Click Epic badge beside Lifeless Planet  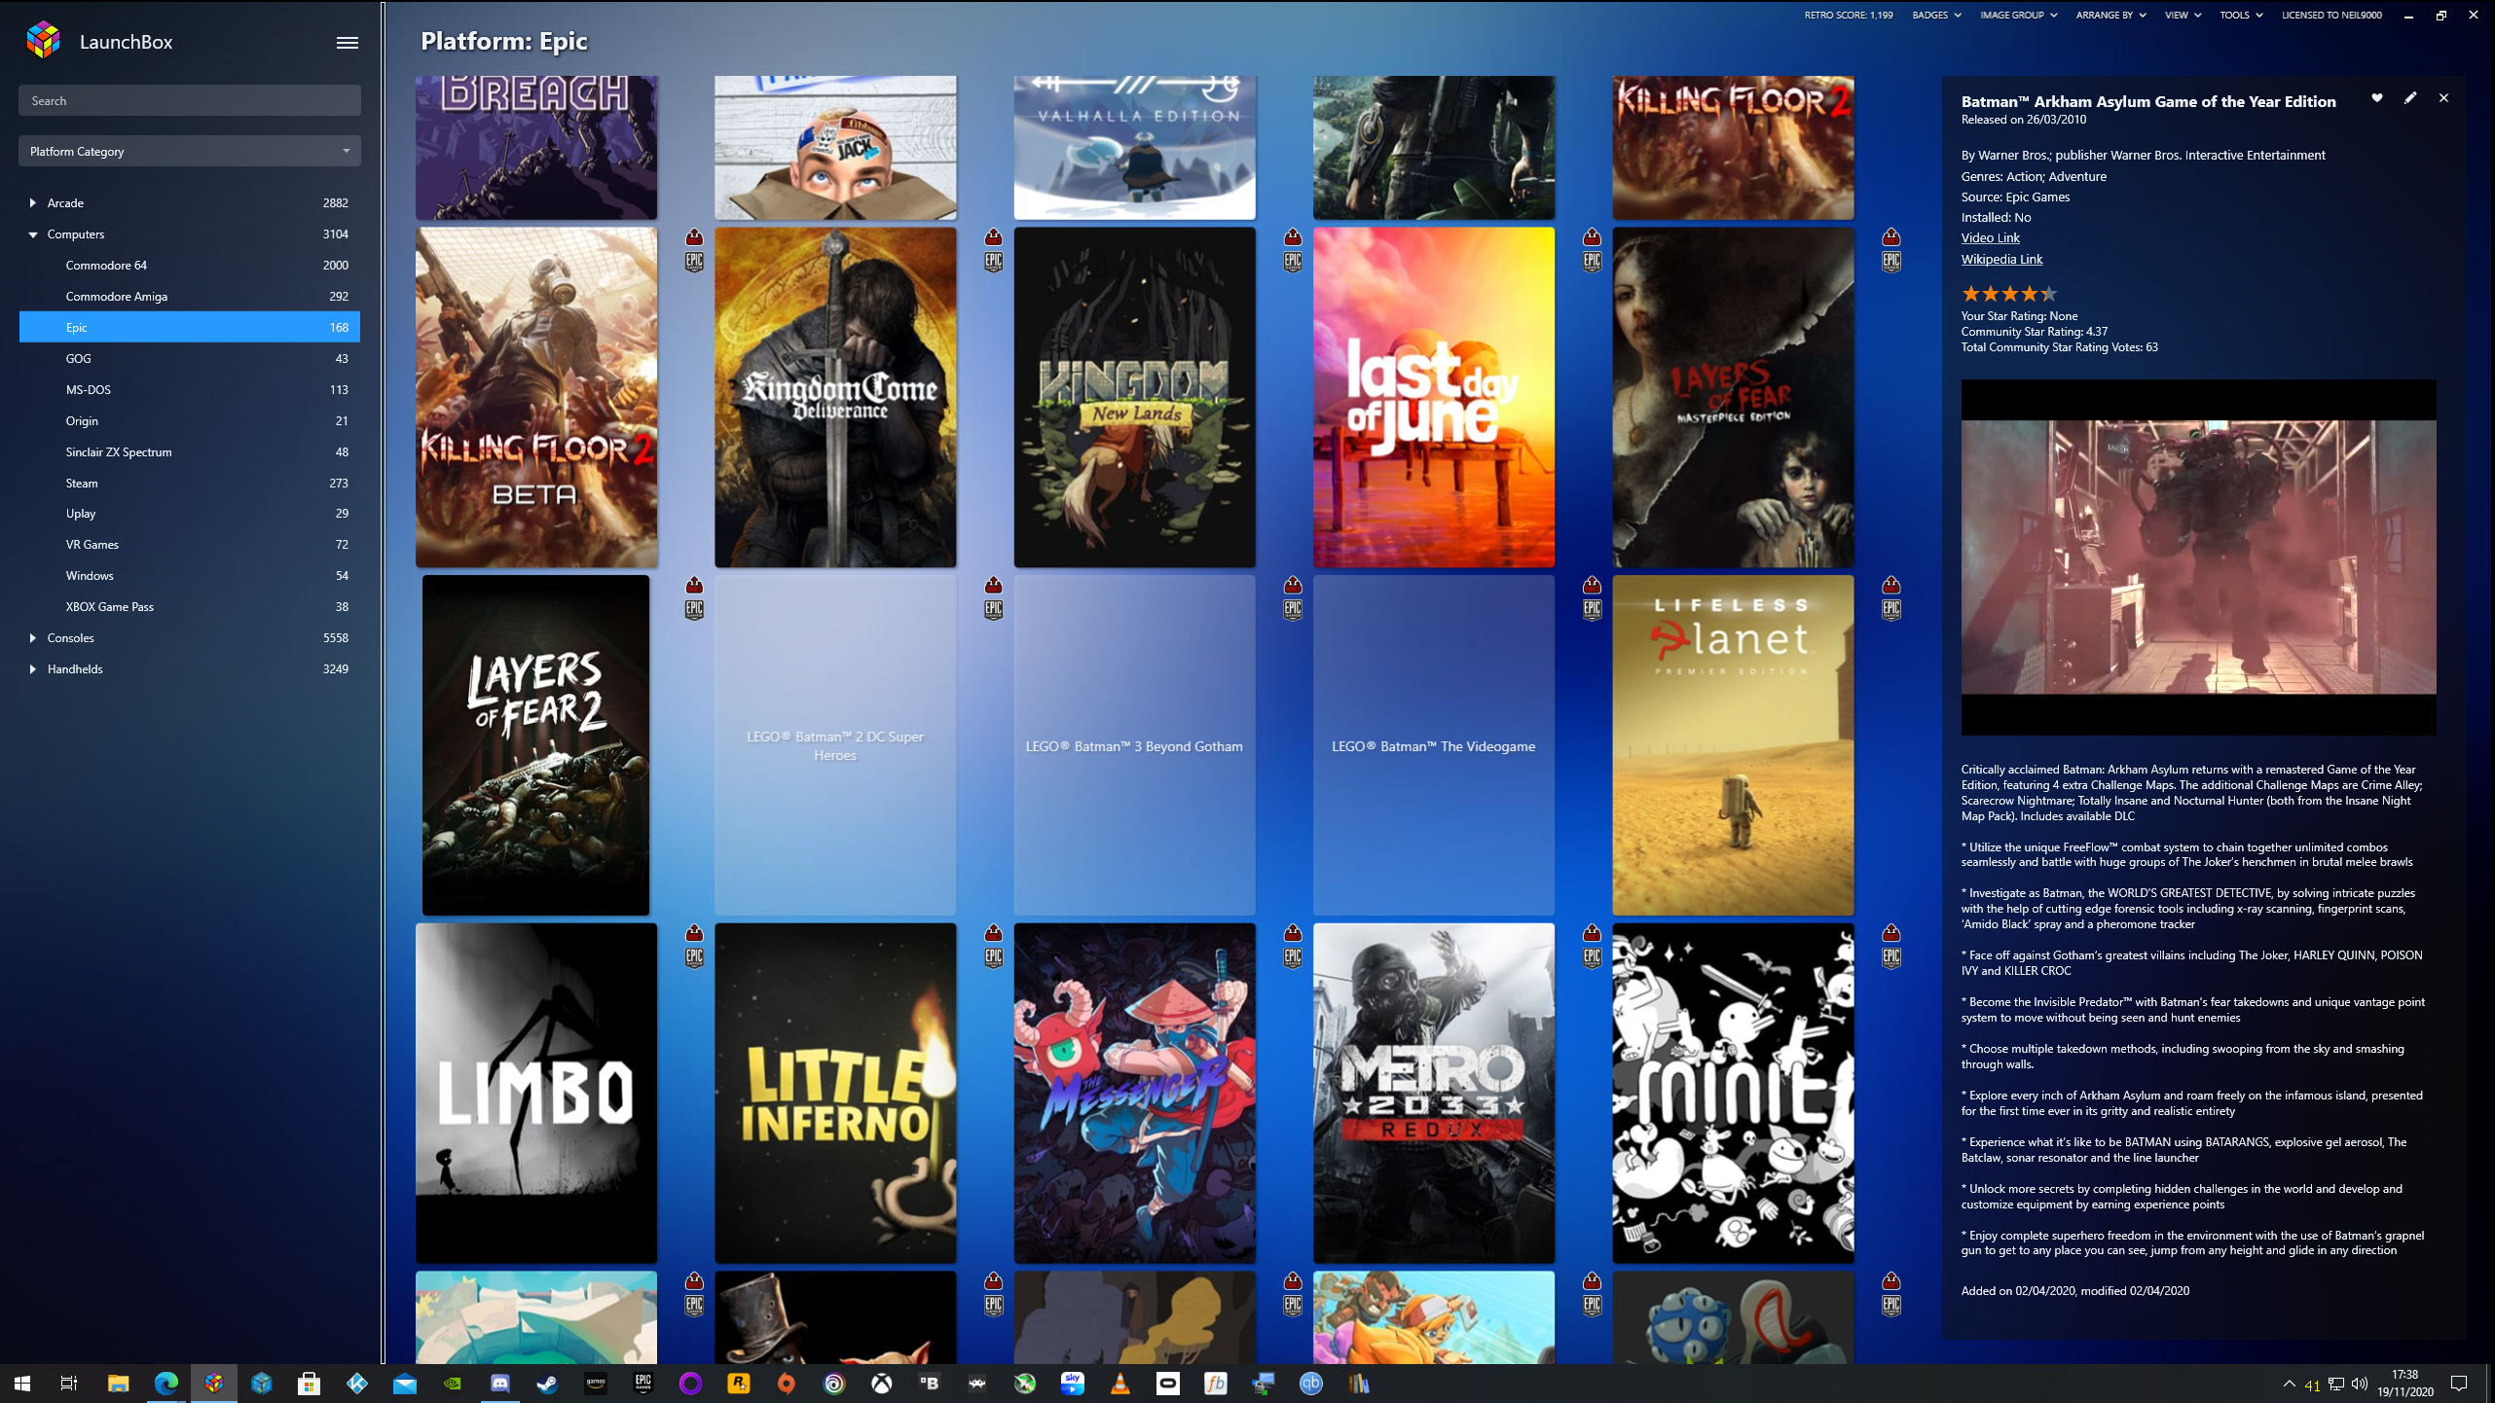[x=1890, y=610]
